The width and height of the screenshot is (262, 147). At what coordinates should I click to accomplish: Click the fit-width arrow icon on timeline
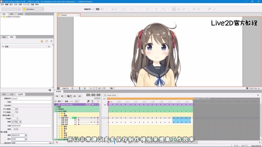tap(104, 99)
